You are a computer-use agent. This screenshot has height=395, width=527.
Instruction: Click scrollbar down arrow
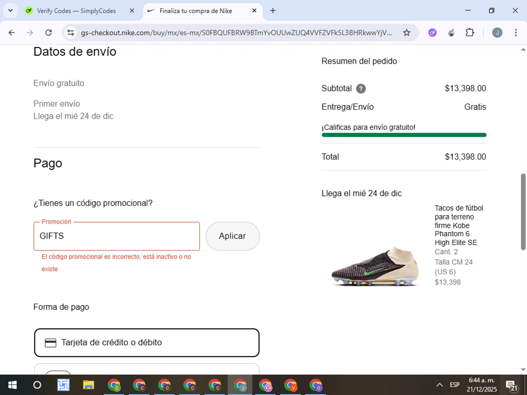[523, 370]
